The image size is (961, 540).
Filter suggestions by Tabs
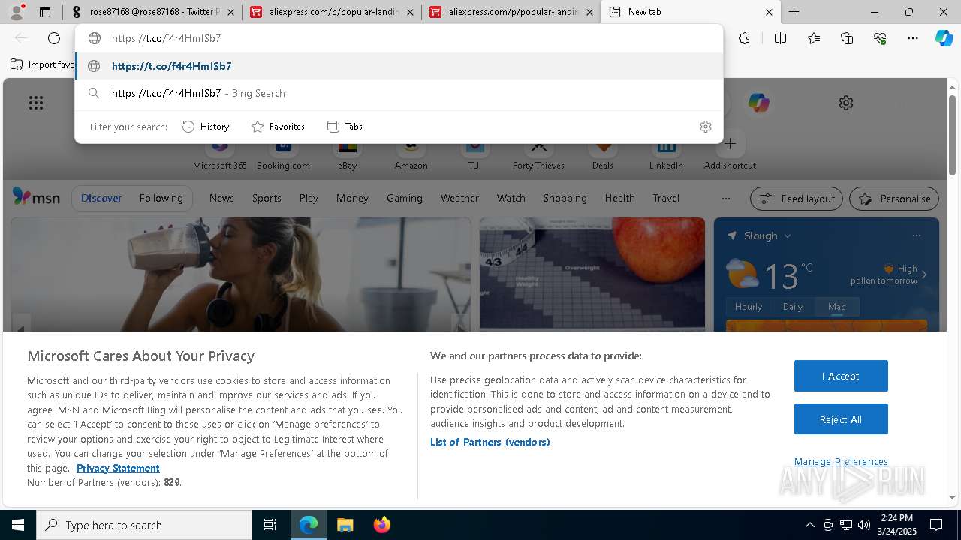(345, 127)
